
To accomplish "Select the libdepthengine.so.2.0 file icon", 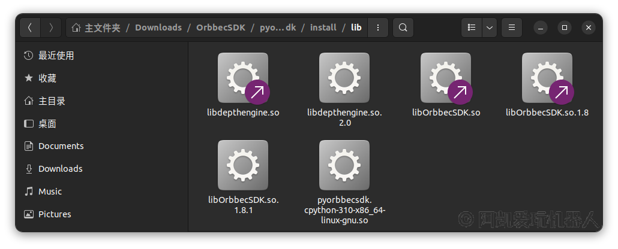I will pos(344,78).
